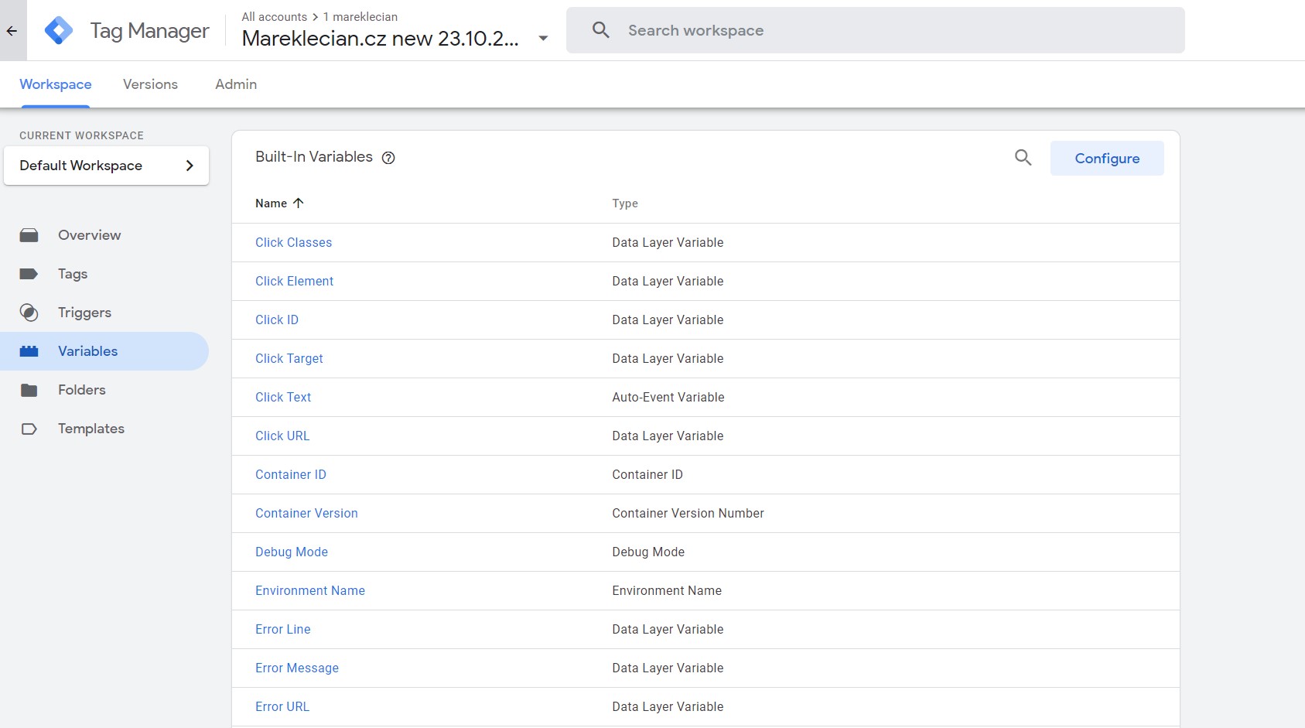Image resolution: width=1305 pixels, height=728 pixels.
Task: Open Folders in the sidebar
Action: click(81, 390)
